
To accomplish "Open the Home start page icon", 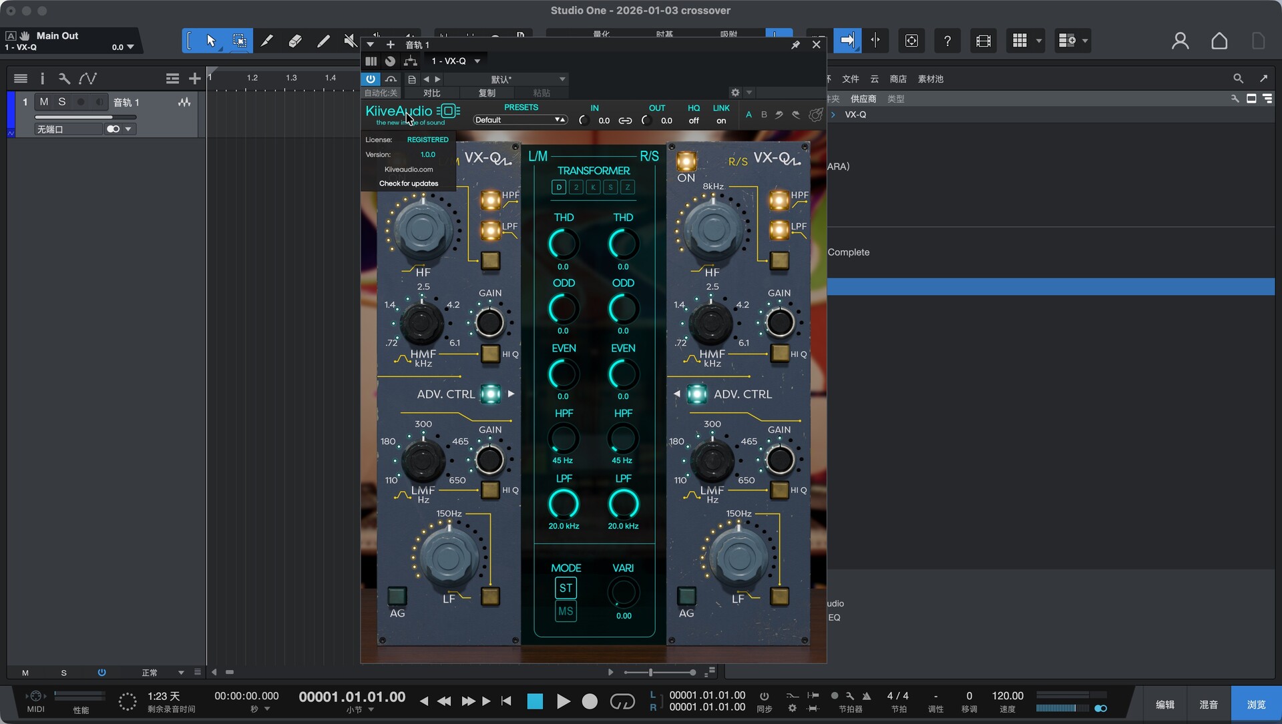I will [x=1219, y=41].
